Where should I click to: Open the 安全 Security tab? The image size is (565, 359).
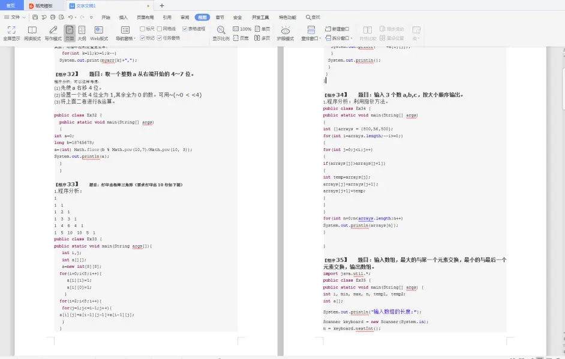(x=238, y=17)
